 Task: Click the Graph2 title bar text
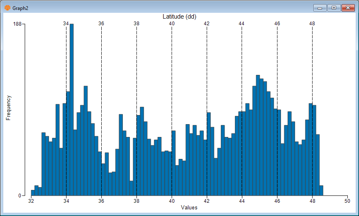pyautogui.click(x=20, y=8)
